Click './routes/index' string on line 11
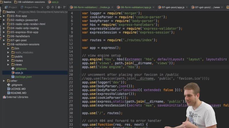The width and height of the screenshot is (229, 128). pyautogui.click(x=138, y=40)
